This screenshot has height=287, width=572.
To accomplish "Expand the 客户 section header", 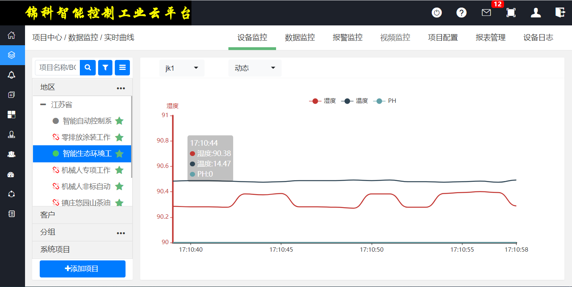I will (82, 215).
